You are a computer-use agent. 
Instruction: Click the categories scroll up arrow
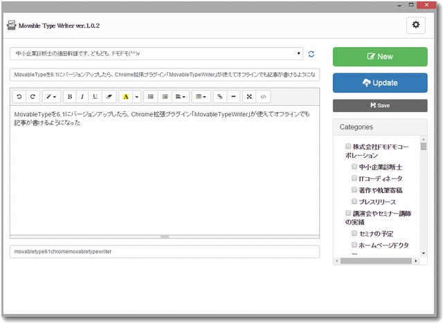coord(423,139)
